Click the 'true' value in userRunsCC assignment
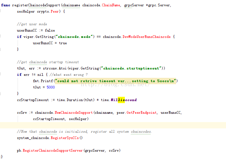The width and height of the screenshot is (226, 161). click(x=63, y=43)
